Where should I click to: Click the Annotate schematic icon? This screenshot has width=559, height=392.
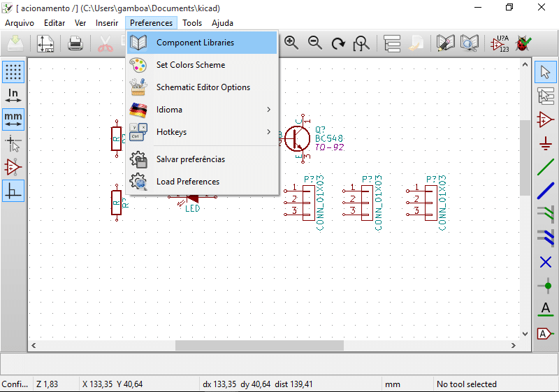(x=499, y=43)
